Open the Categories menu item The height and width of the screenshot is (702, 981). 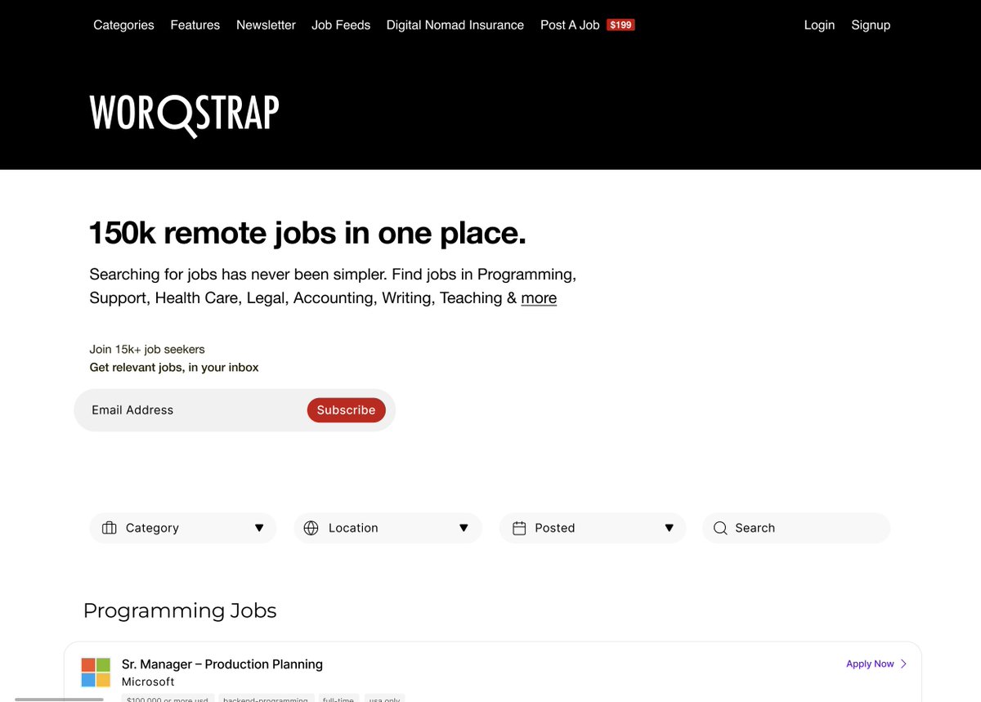[x=123, y=25]
